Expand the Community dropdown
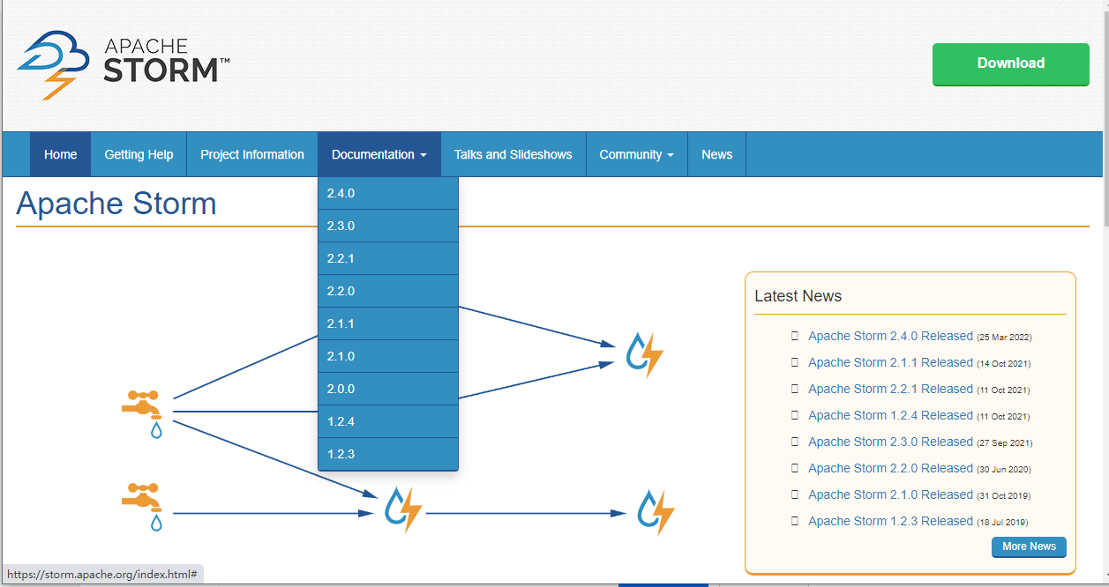 637,154
